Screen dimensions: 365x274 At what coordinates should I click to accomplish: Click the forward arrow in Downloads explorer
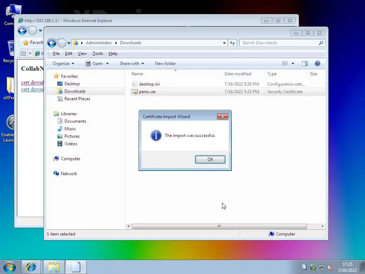tap(62, 43)
